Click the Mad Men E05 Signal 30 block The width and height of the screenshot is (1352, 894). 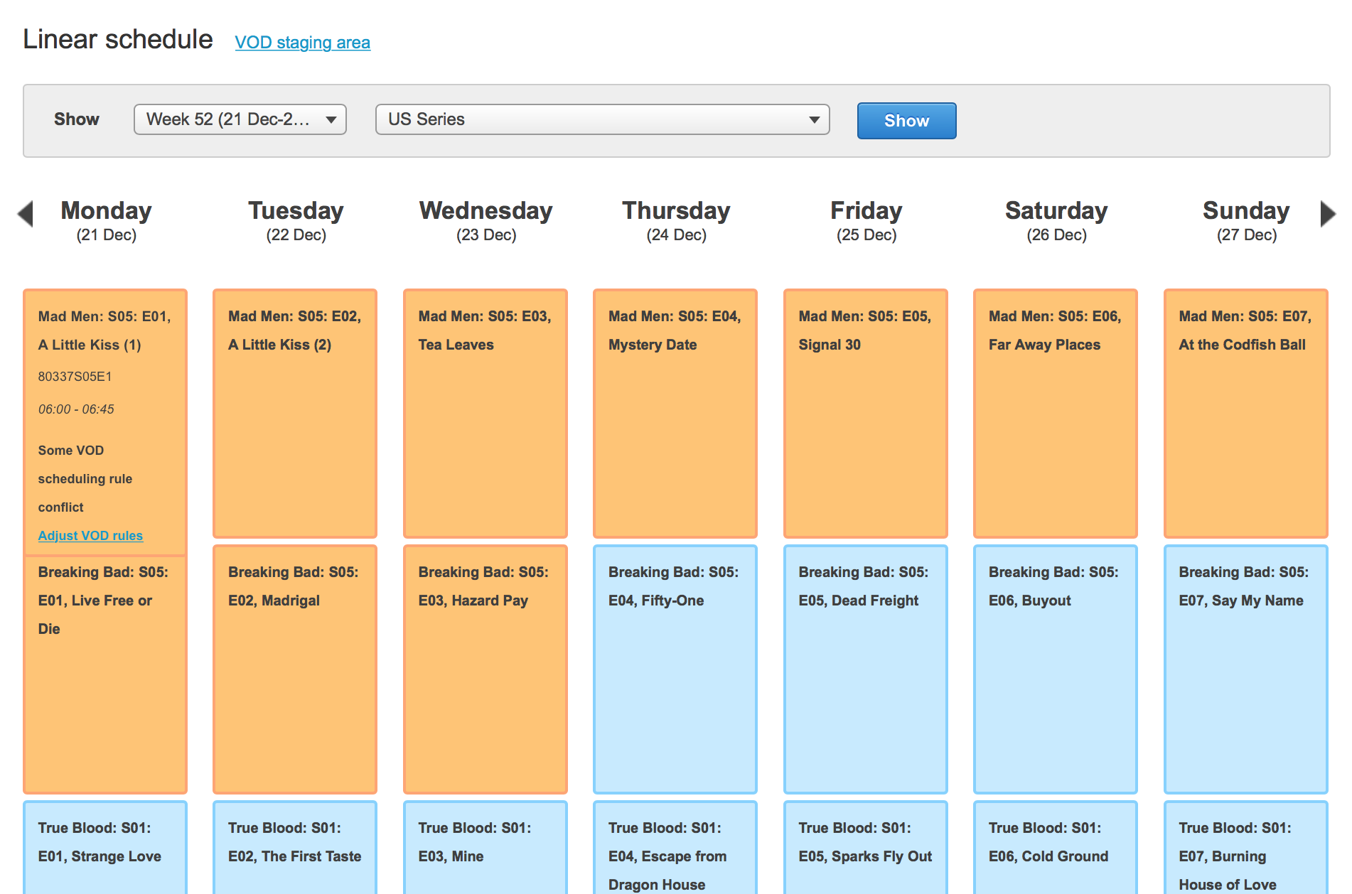pos(866,413)
